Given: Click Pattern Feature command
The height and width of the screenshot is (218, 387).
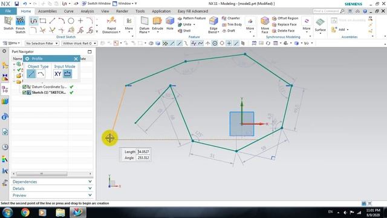Looking at the screenshot, I should coord(192,18).
